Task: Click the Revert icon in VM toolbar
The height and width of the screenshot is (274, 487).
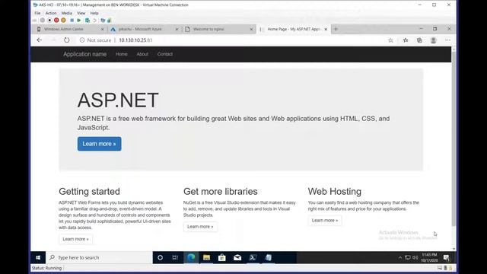Action: 94,21
